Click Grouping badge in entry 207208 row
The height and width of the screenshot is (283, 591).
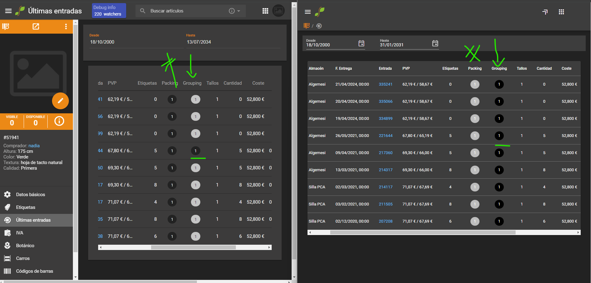[499, 221]
